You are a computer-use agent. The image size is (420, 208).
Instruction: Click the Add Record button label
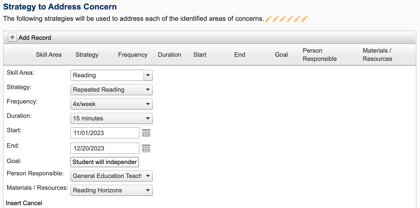tap(35, 38)
